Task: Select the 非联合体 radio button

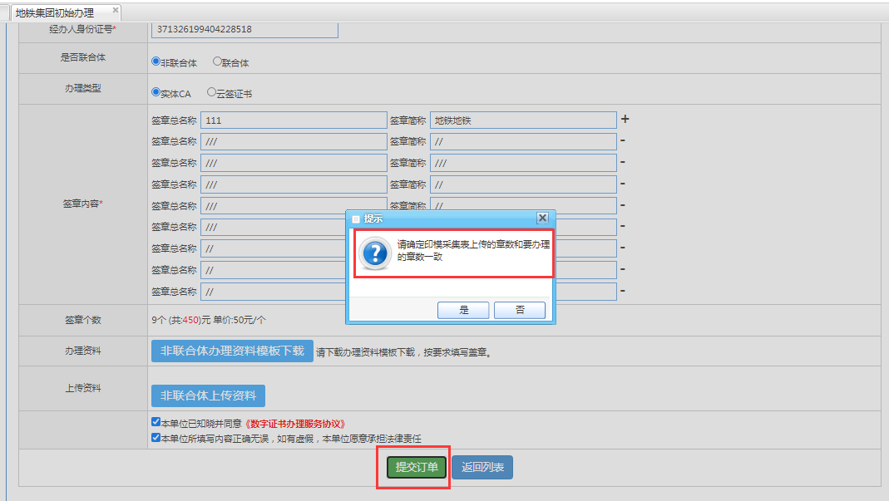Action: click(x=156, y=61)
